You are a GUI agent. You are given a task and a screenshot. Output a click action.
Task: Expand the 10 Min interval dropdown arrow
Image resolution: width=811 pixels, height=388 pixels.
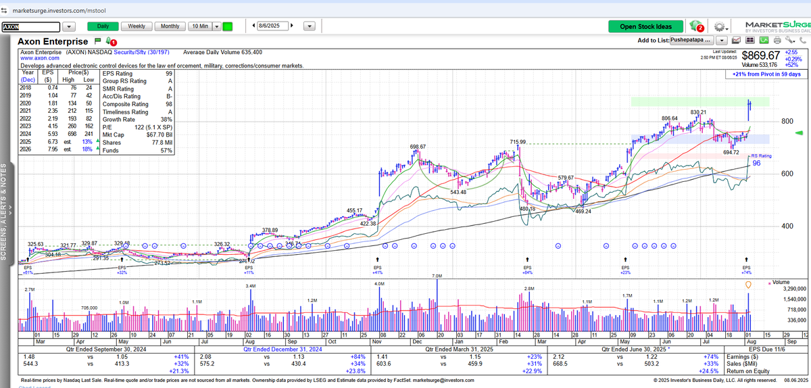217,27
